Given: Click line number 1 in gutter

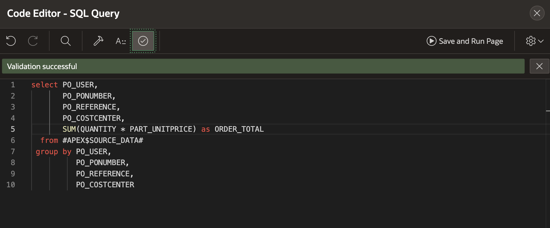Looking at the screenshot, I should tap(13, 85).
